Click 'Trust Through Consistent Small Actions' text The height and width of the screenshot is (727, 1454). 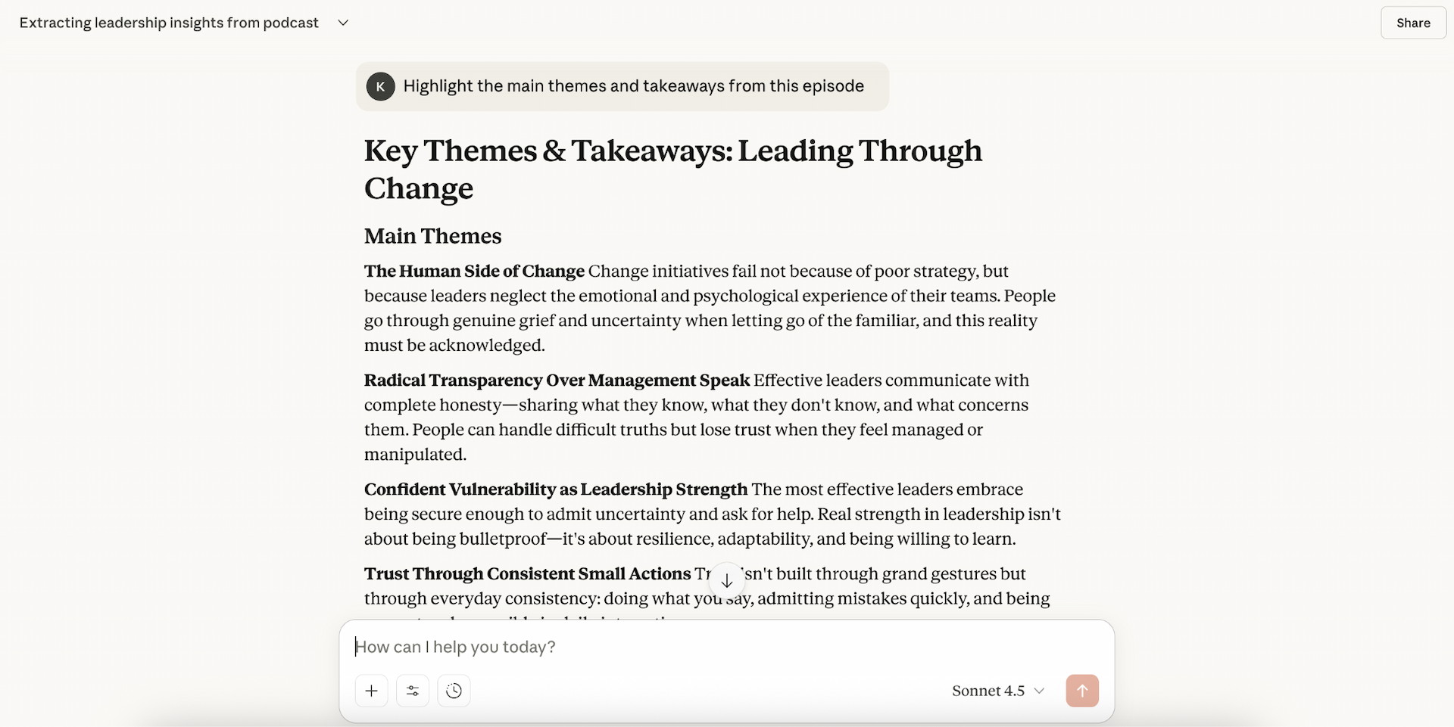tap(527, 573)
